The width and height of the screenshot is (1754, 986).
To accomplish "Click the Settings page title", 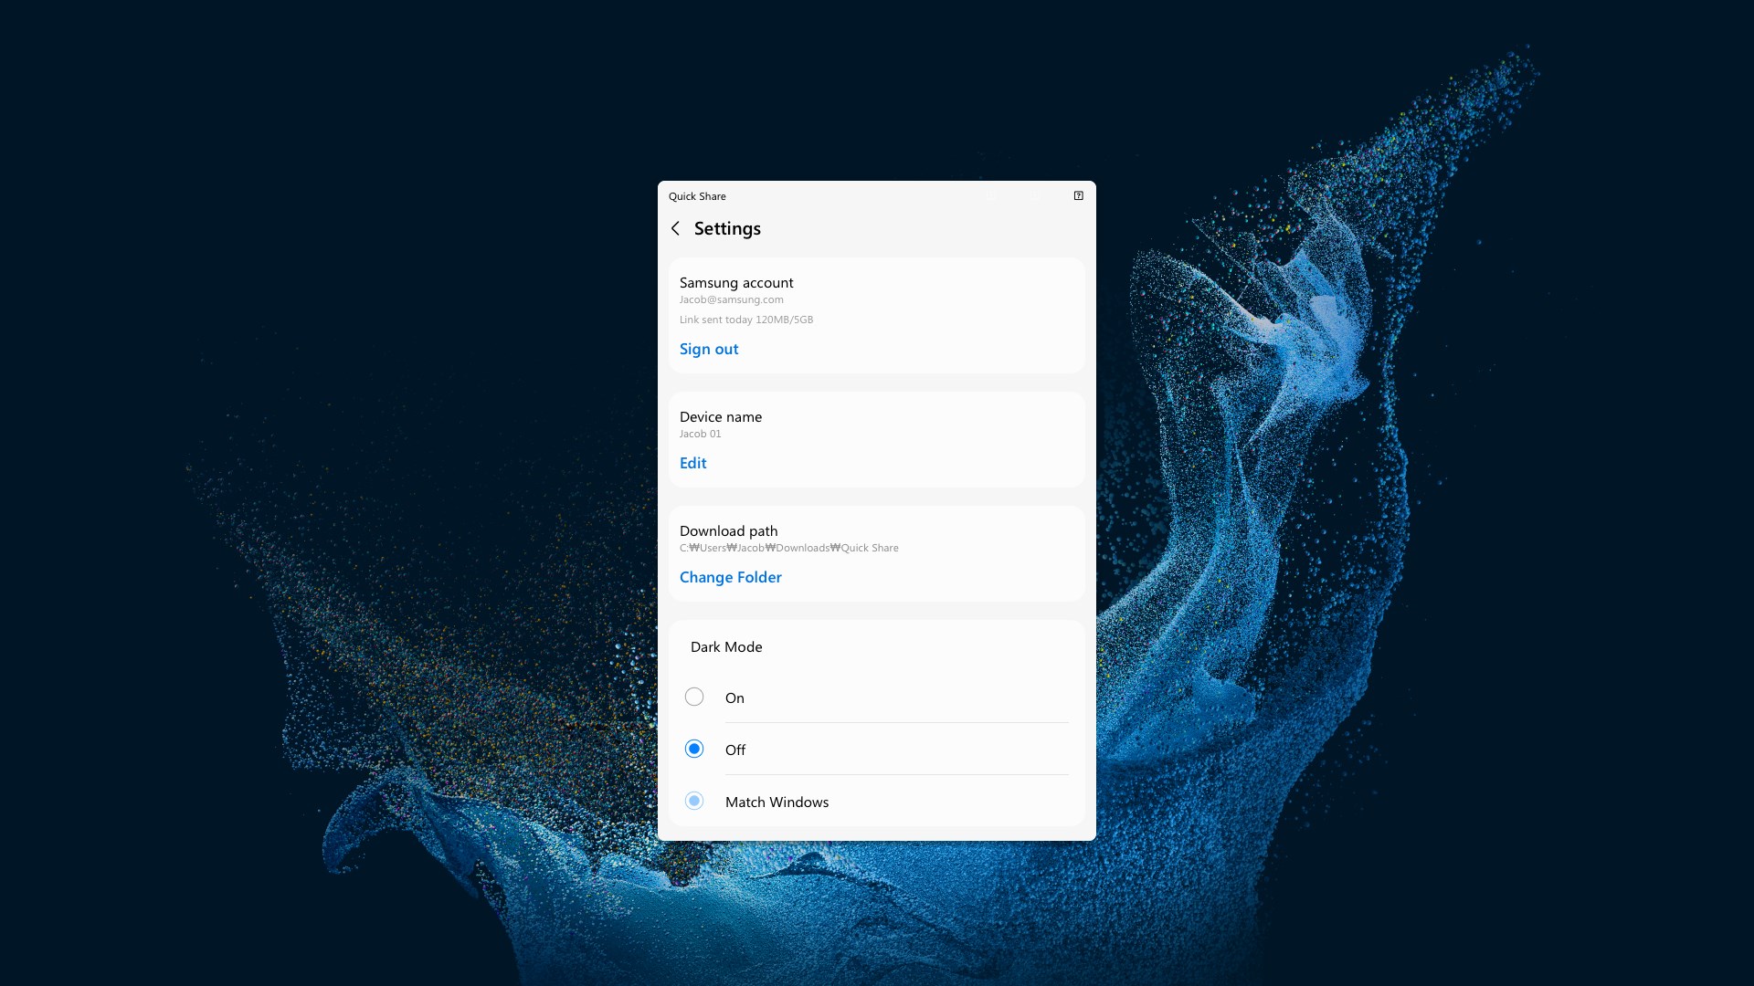I will pos(727,228).
